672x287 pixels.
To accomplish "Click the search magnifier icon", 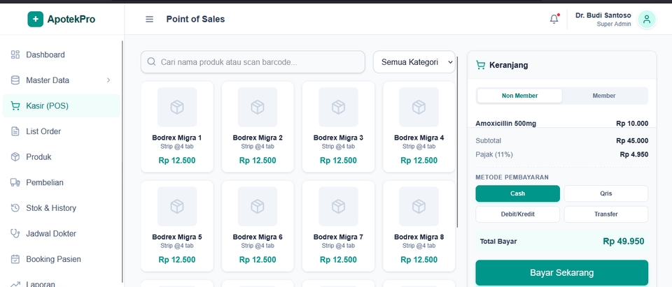I will [x=151, y=61].
